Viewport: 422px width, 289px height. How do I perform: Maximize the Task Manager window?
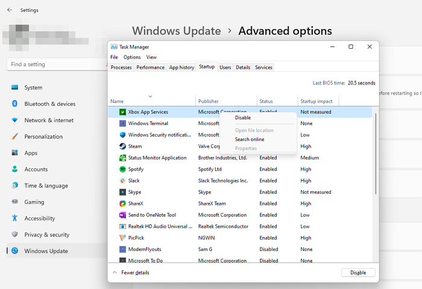tap(351, 47)
